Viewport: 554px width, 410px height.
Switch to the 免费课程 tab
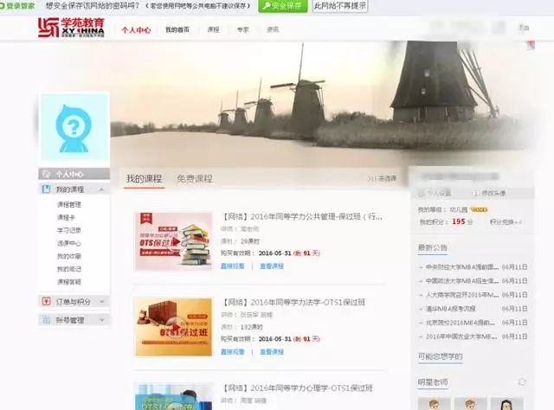click(195, 178)
